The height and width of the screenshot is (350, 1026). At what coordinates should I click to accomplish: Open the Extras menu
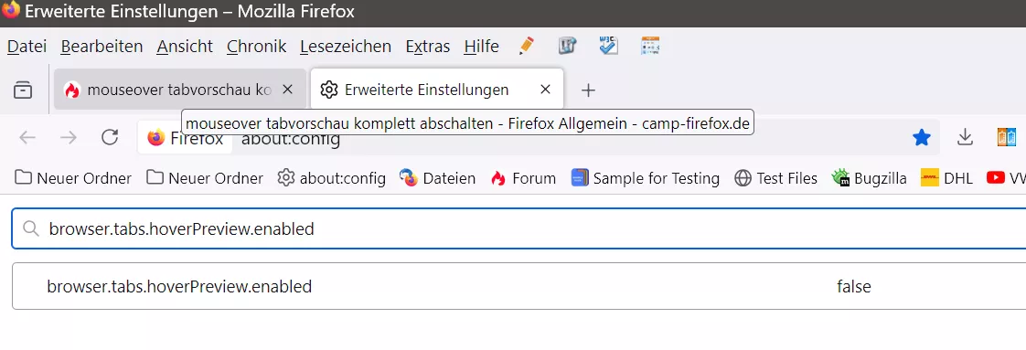pyautogui.click(x=428, y=47)
